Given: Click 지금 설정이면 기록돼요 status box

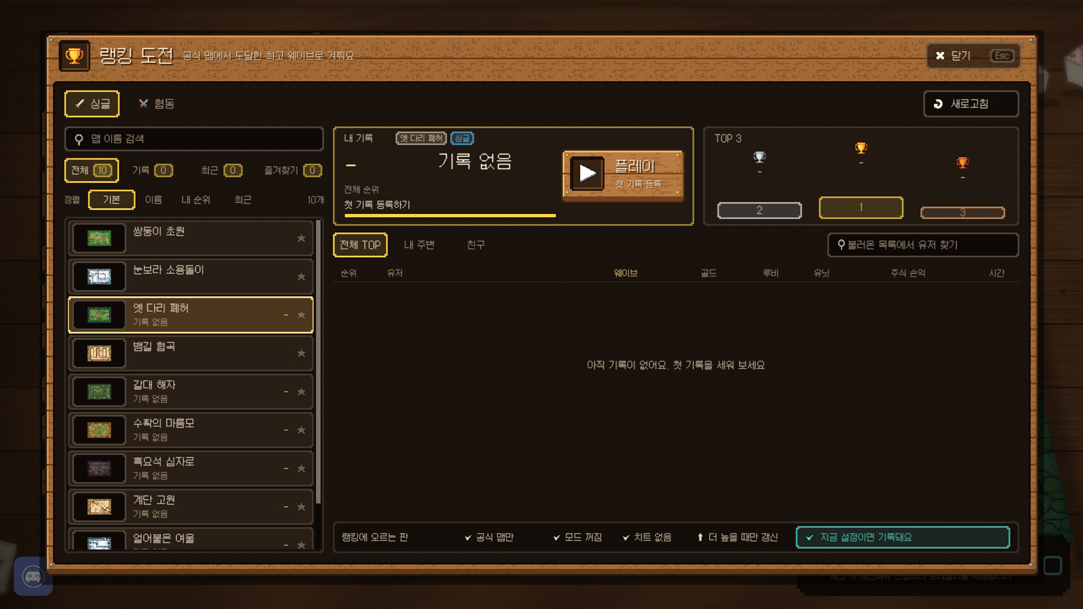Looking at the screenshot, I should (902, 537).
